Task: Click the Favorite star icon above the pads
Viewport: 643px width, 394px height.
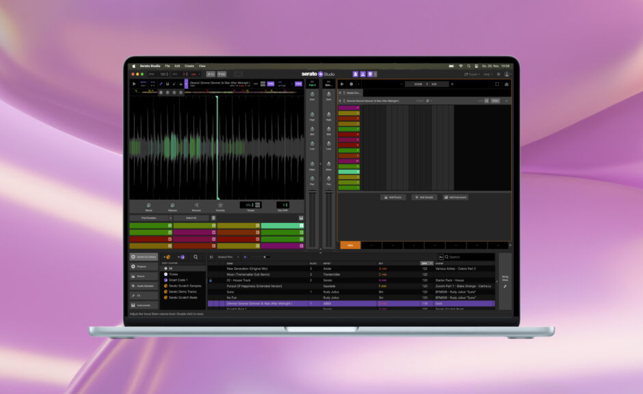Action: coord(220,205)
